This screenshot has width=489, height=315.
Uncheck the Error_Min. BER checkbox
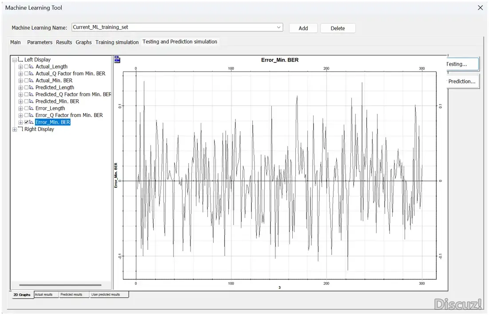point(27,122)
